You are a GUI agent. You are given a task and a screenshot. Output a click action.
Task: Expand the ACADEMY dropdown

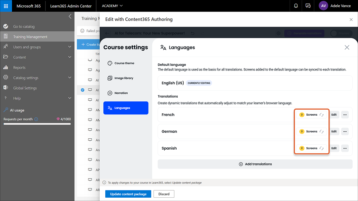click(112, 6)
